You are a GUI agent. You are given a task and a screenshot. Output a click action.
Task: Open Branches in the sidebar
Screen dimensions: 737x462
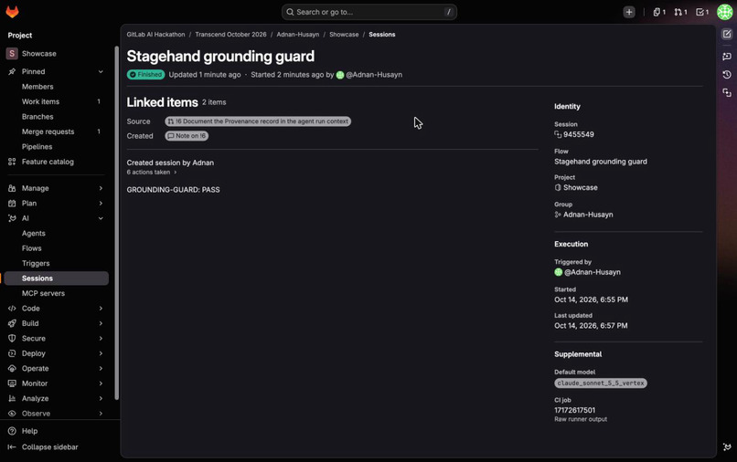(x=56, y=117)
